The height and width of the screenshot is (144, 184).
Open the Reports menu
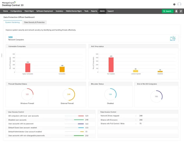click(94, 11)
